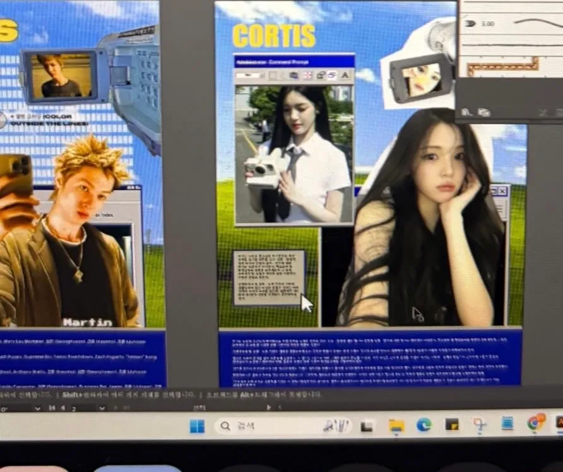Image resolution: width=563 pixels, height=472 pixels.
Task: Select the COLOR OUTSIDE THE LINES text
Action: pos(49,120)
